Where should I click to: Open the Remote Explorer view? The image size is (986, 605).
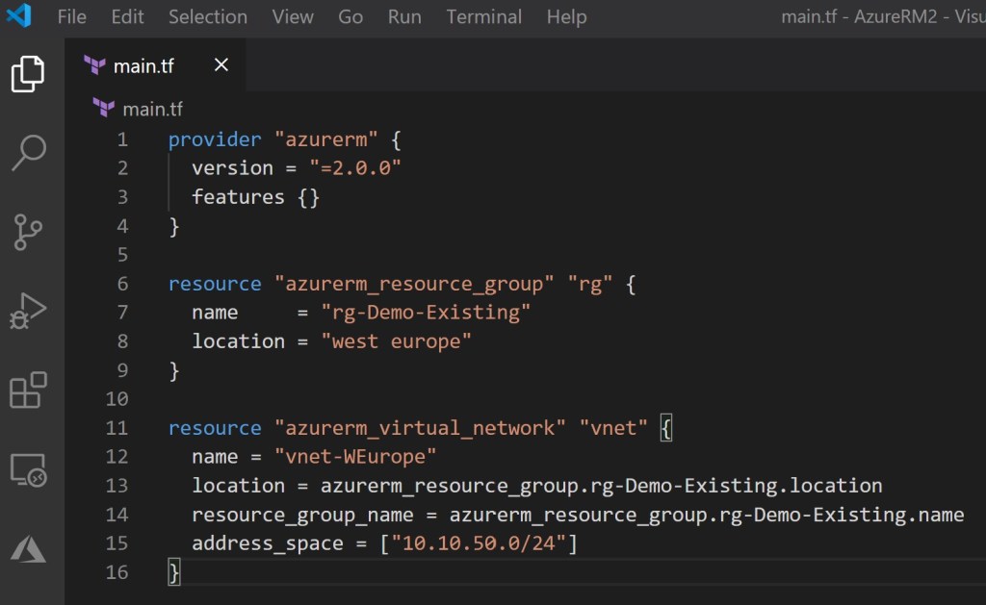(28, 470)
